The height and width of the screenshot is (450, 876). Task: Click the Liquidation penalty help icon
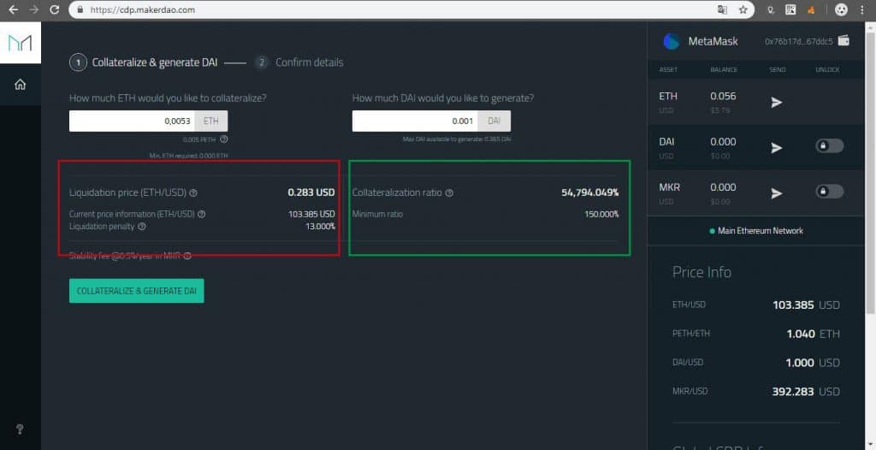tap(142, 227)
